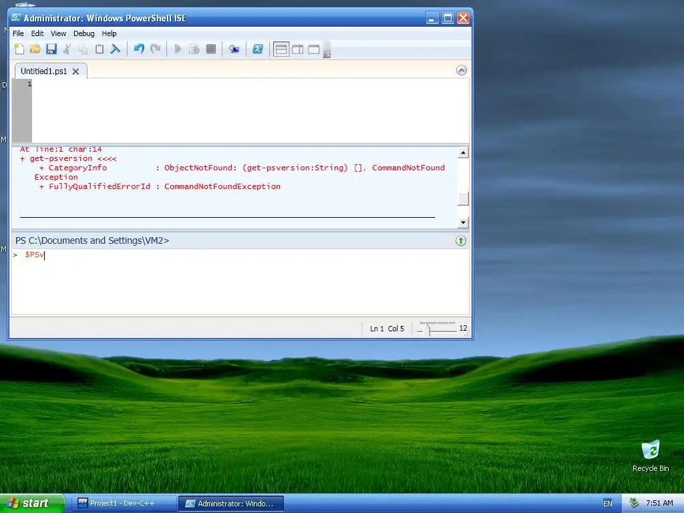Minimize the PowerShell ISE window
The height and width of the screenshot is (513, 684).
tap(432, 18)
